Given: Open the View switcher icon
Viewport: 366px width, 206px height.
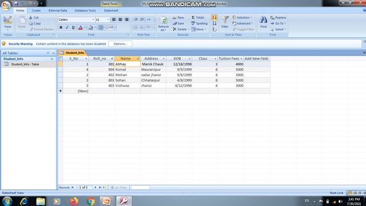Looking at the screenshot, I should point(7,20).
